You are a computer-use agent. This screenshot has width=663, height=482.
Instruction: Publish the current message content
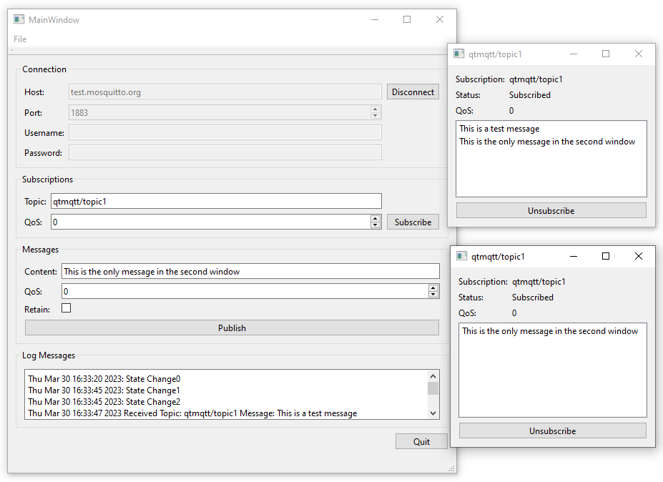[232, 327]
